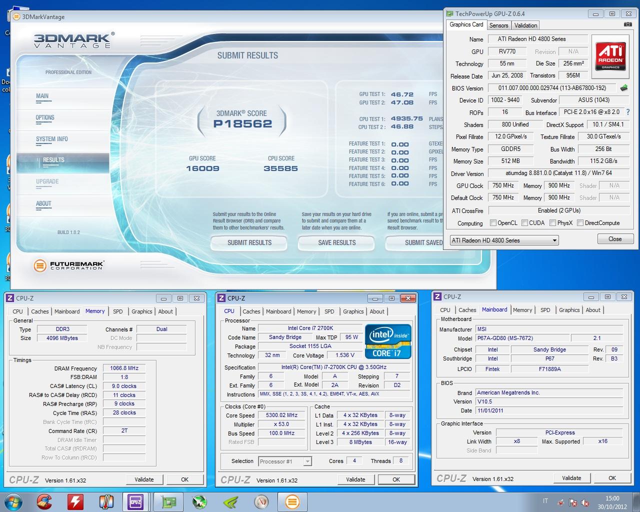Open the red CCleaner-style taskbar icon
This screenshot has width=640, height=512.
click(44, 501)
